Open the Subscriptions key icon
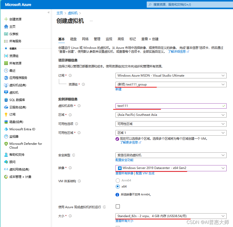 (6, 115)
